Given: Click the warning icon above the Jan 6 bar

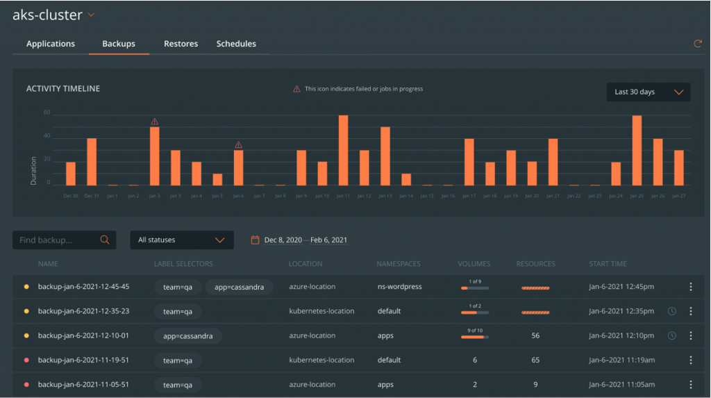Looking at the screenshot, I should click(x=238, y=145).
